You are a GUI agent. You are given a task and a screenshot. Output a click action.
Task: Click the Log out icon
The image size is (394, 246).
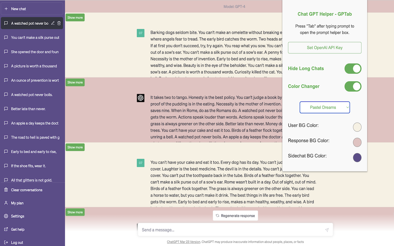(6, 243)
